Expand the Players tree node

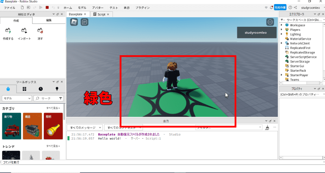[x=282, y=30]
